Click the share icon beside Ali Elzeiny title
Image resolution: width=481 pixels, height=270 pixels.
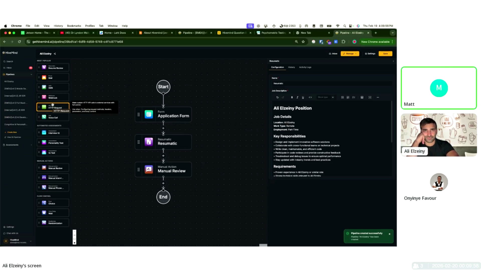pyautogui.click(x=55, y=54)
